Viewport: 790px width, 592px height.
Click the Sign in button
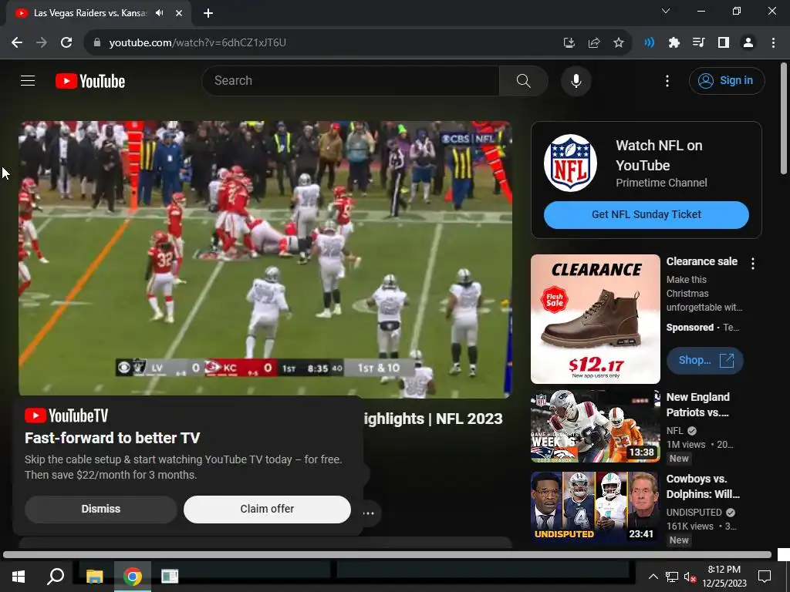727,80
